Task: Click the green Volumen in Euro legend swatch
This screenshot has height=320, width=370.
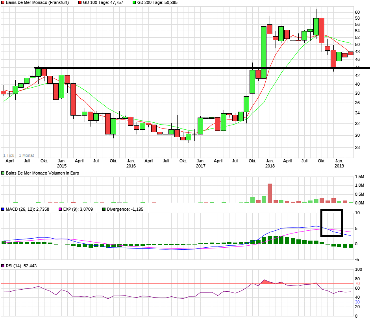Action: pos(3,173)
